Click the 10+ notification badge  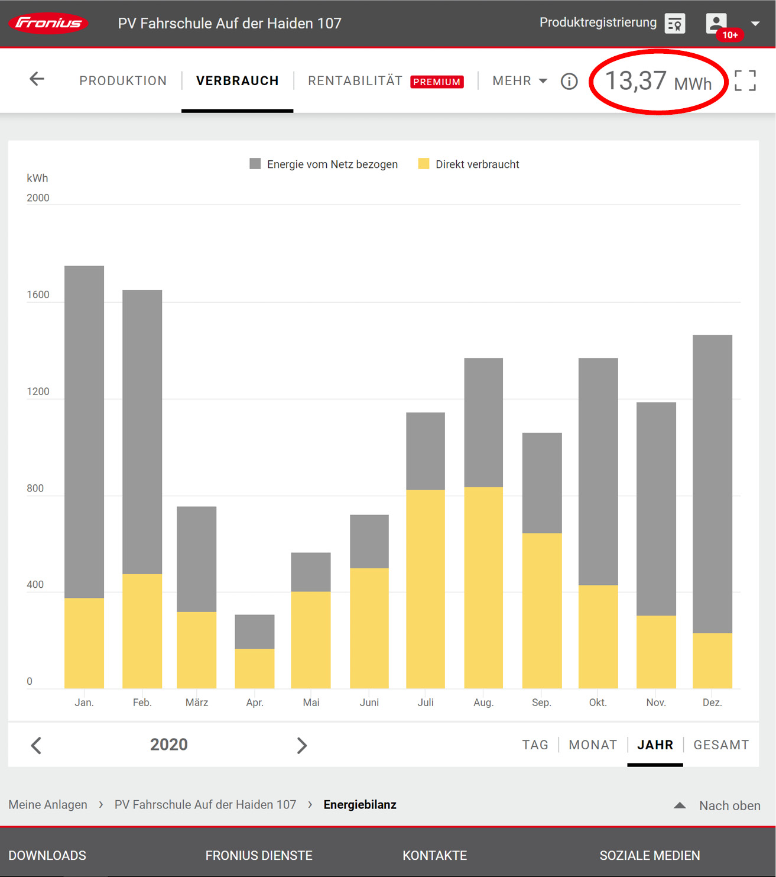point(730,35)
